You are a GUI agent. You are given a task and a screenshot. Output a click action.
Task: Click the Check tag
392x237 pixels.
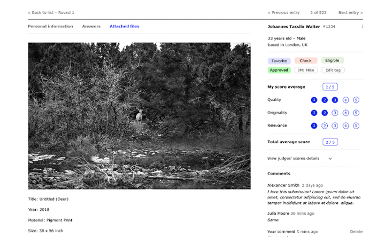tap(305, 61)
